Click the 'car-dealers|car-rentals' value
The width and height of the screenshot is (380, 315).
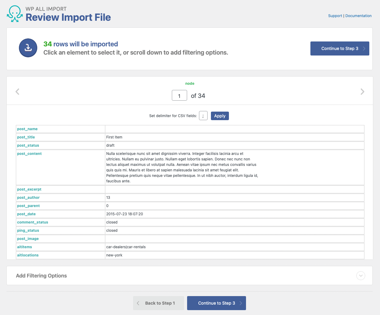(x=126, y=247)
